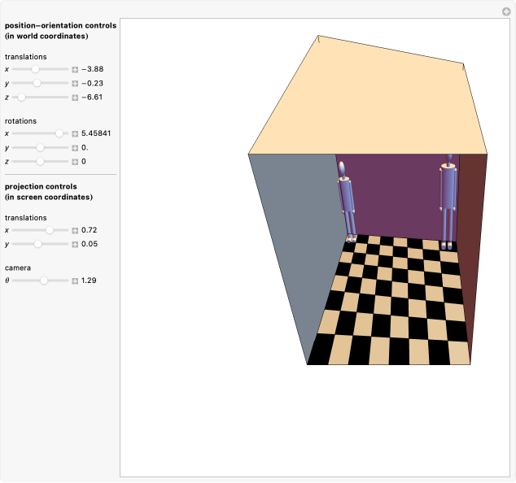
Task: Open plus expander for rotation z
Action: (x=75, y=162)
